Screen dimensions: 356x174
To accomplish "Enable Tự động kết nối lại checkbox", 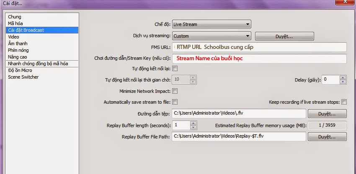I will tap(175, 68).
